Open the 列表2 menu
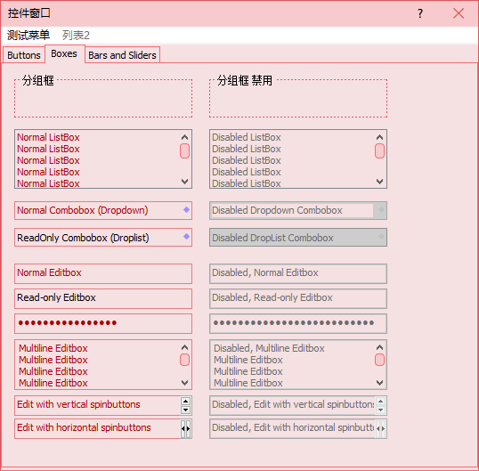479x471 pixels. point(76,35)
